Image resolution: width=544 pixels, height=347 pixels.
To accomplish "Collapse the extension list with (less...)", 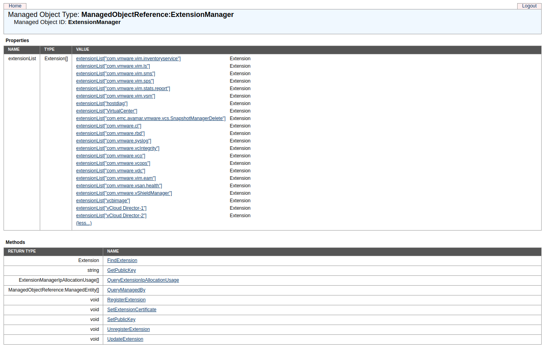I will 84,223.
